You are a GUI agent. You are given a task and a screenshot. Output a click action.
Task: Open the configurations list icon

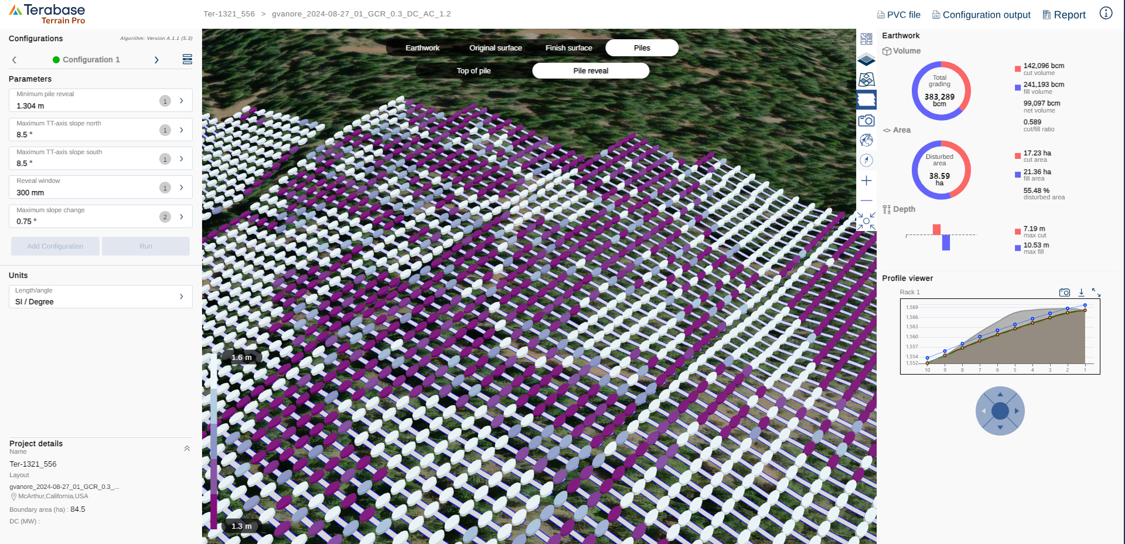187,59
